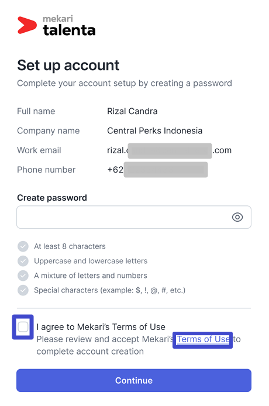Image resolution: width=269 pixels, height=406 pixels.
Task: Click check icon beside mixture of letters and numbers
Action: 23,276
